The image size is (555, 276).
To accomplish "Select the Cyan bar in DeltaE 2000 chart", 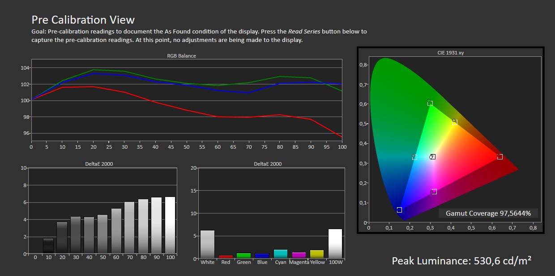I will (280, 254).
